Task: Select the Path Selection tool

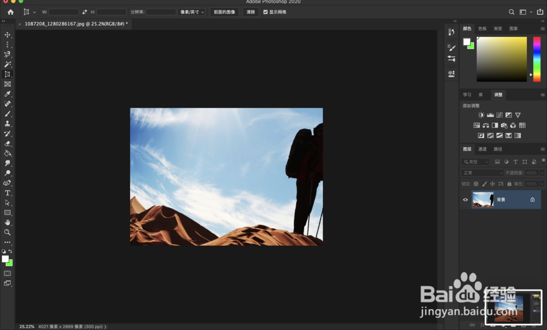Action: pyautogui.click(x=7, y=202)
